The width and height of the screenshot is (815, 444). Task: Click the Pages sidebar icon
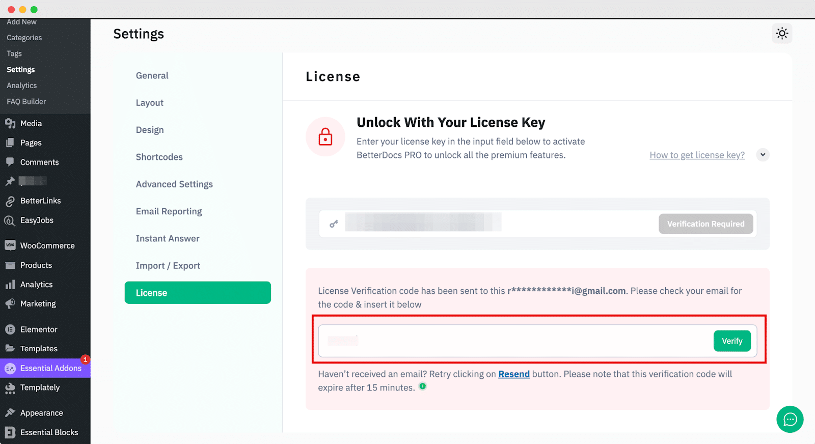coord(10,143)
